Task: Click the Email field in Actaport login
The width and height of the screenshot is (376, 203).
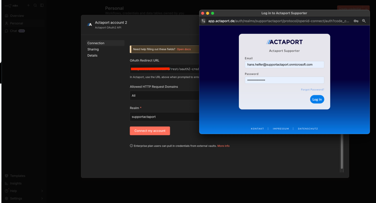Action: click(284, 65)
